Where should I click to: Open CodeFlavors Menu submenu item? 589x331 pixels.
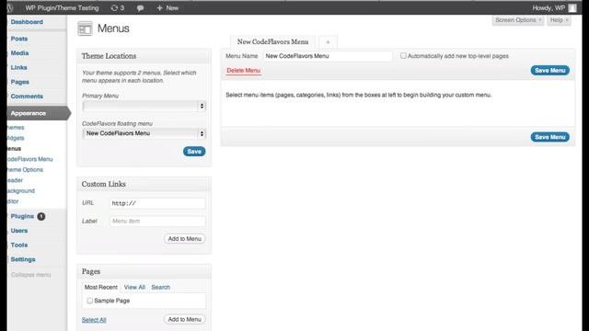pyautogui.click(x=29, y=159)
